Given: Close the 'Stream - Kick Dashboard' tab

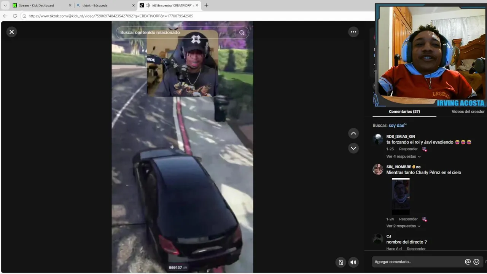Looking at the screenshot, I should (70, 5).
